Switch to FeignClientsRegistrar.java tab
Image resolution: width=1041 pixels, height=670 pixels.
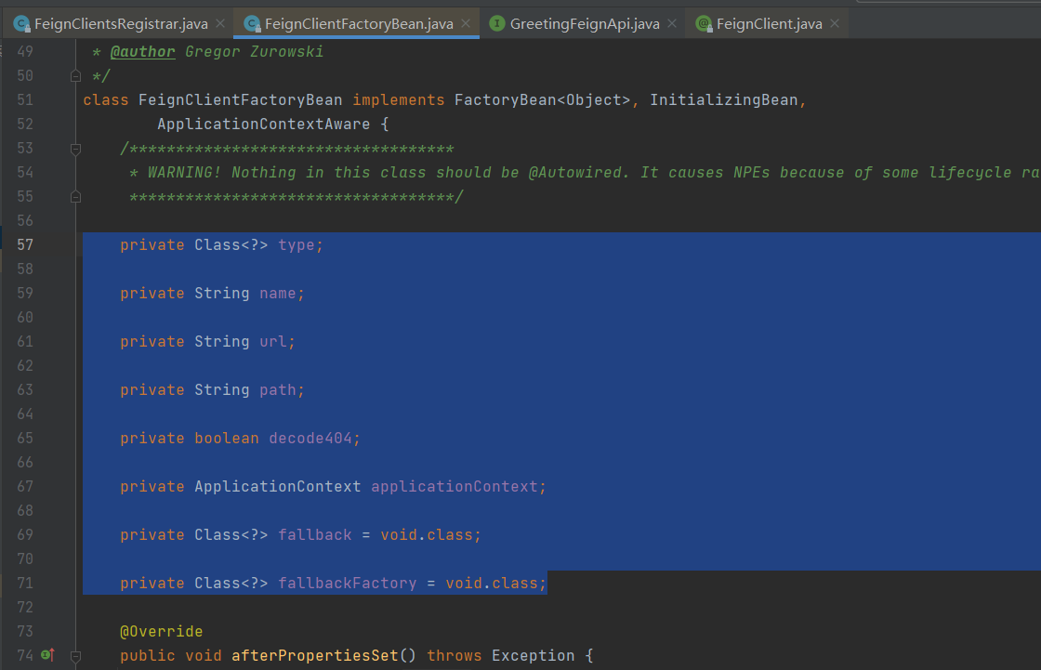click(120, 24)
